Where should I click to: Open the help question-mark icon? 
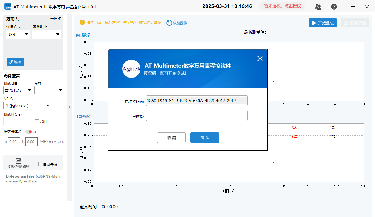(x=334, y=6)
